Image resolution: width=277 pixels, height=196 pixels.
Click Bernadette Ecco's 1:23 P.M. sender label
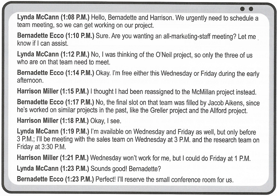(39, 179)
